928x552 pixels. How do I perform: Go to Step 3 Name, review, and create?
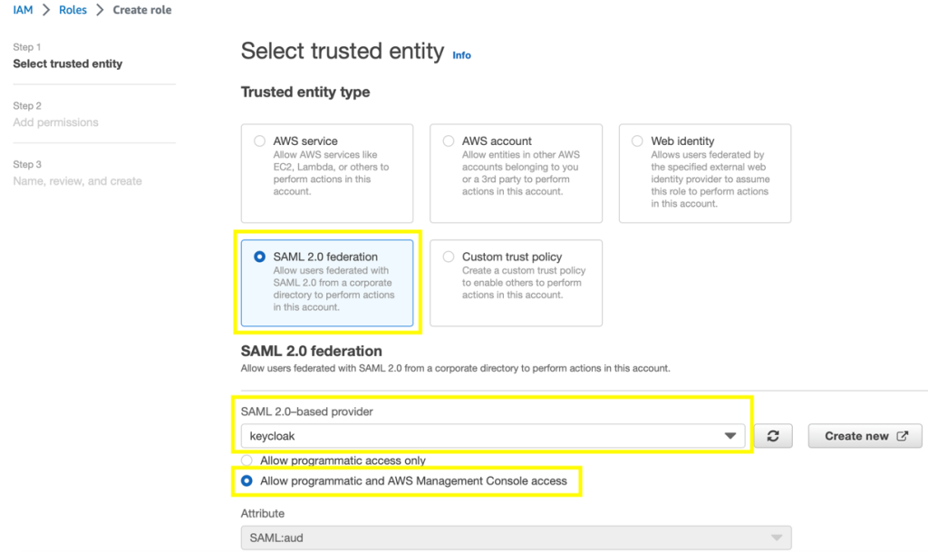coord(77,181)
